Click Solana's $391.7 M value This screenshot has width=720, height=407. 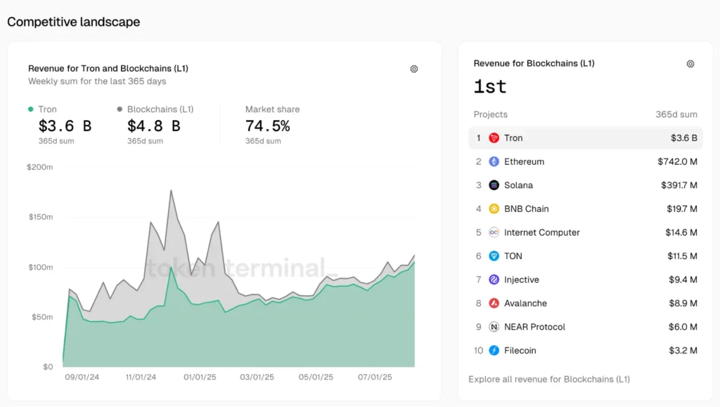679,185
